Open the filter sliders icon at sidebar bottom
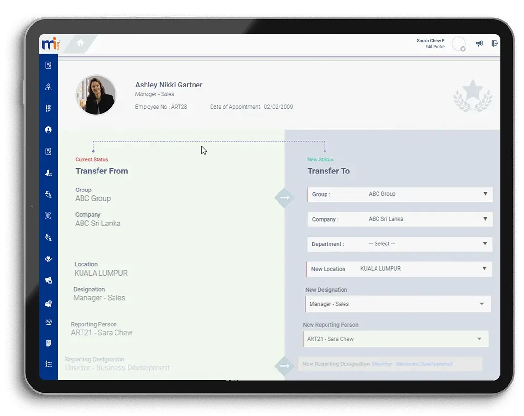 48,364
